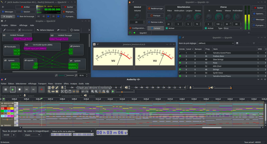The width and height of the screenshot is (267, 144).
Task: Click the Redo arrow in Audacity toolbar
Action: [x=87, y=92]
